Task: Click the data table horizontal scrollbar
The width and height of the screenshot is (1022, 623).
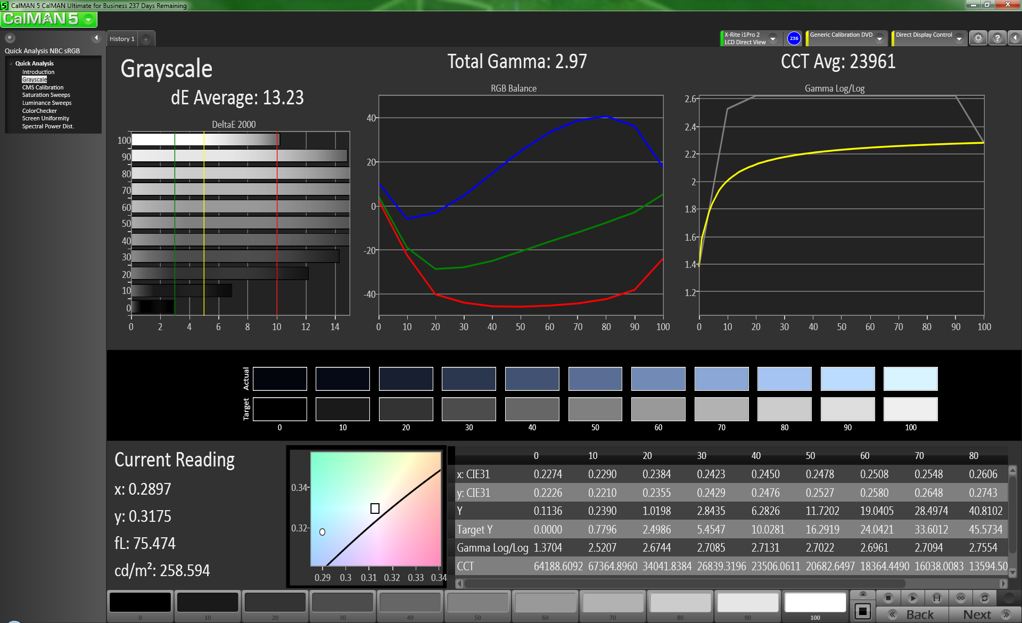Action: point(684,584)
